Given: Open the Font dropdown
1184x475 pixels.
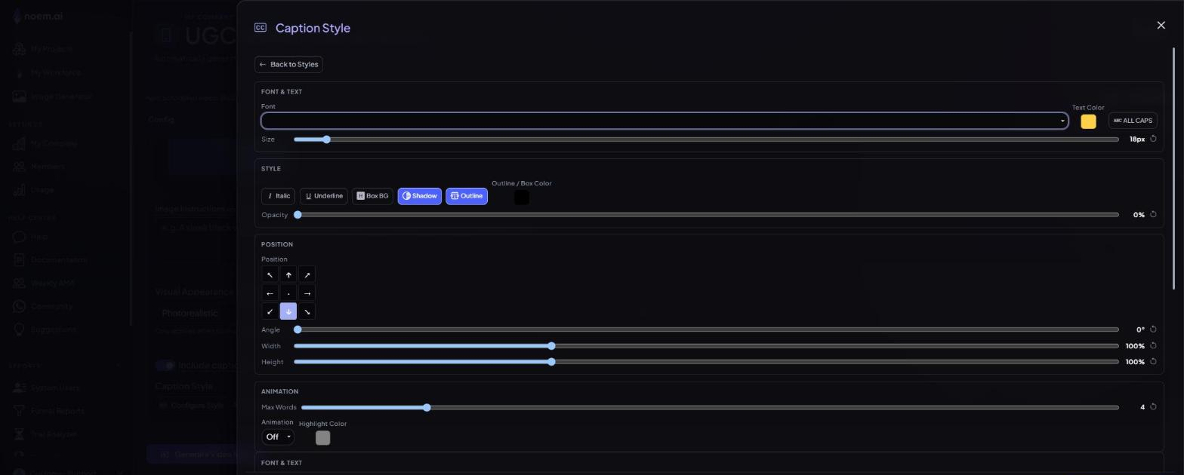Looking at the screenshot, I should (x=664, y=121).
